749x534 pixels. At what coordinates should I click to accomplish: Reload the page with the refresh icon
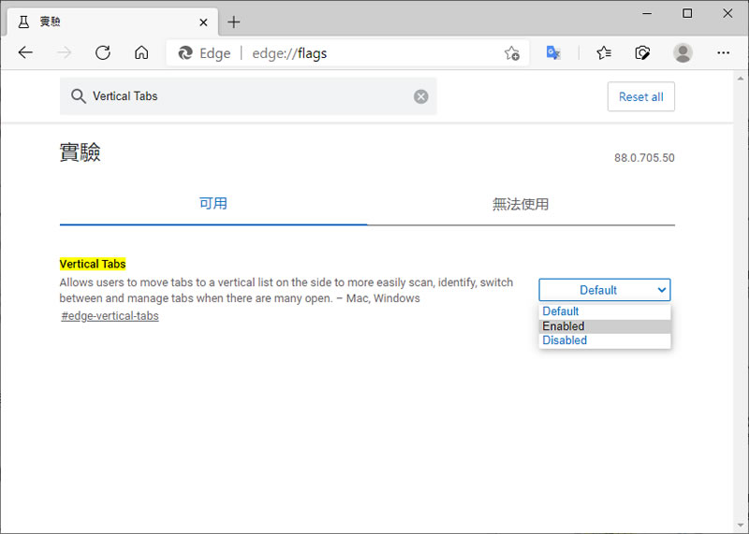point(103,52)
